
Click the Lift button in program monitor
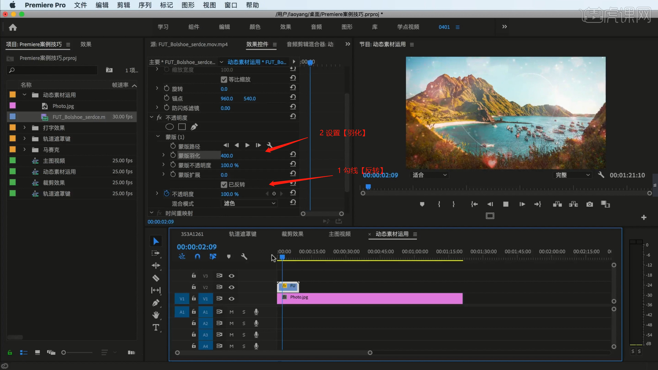pos(557,204)
